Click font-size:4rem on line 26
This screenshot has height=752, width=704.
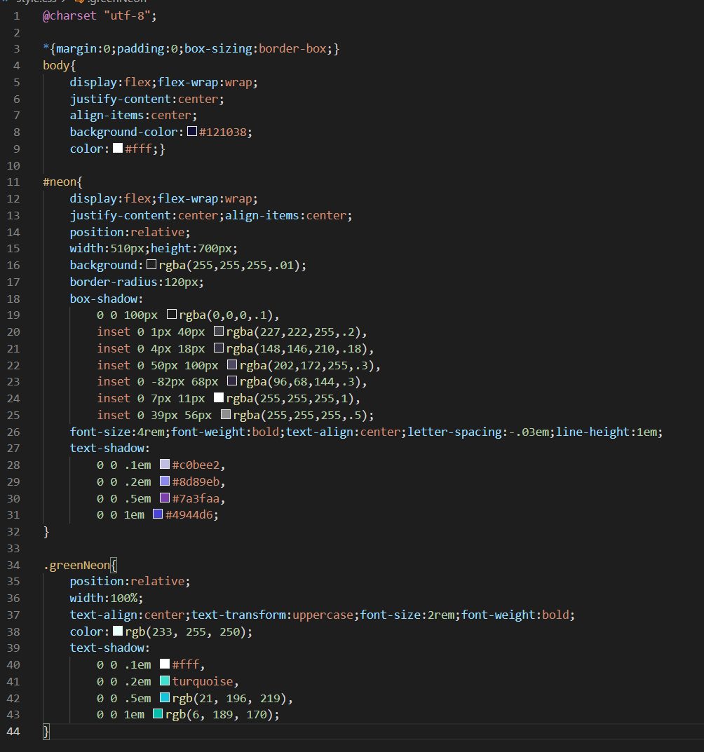click(x=117, y=432)
